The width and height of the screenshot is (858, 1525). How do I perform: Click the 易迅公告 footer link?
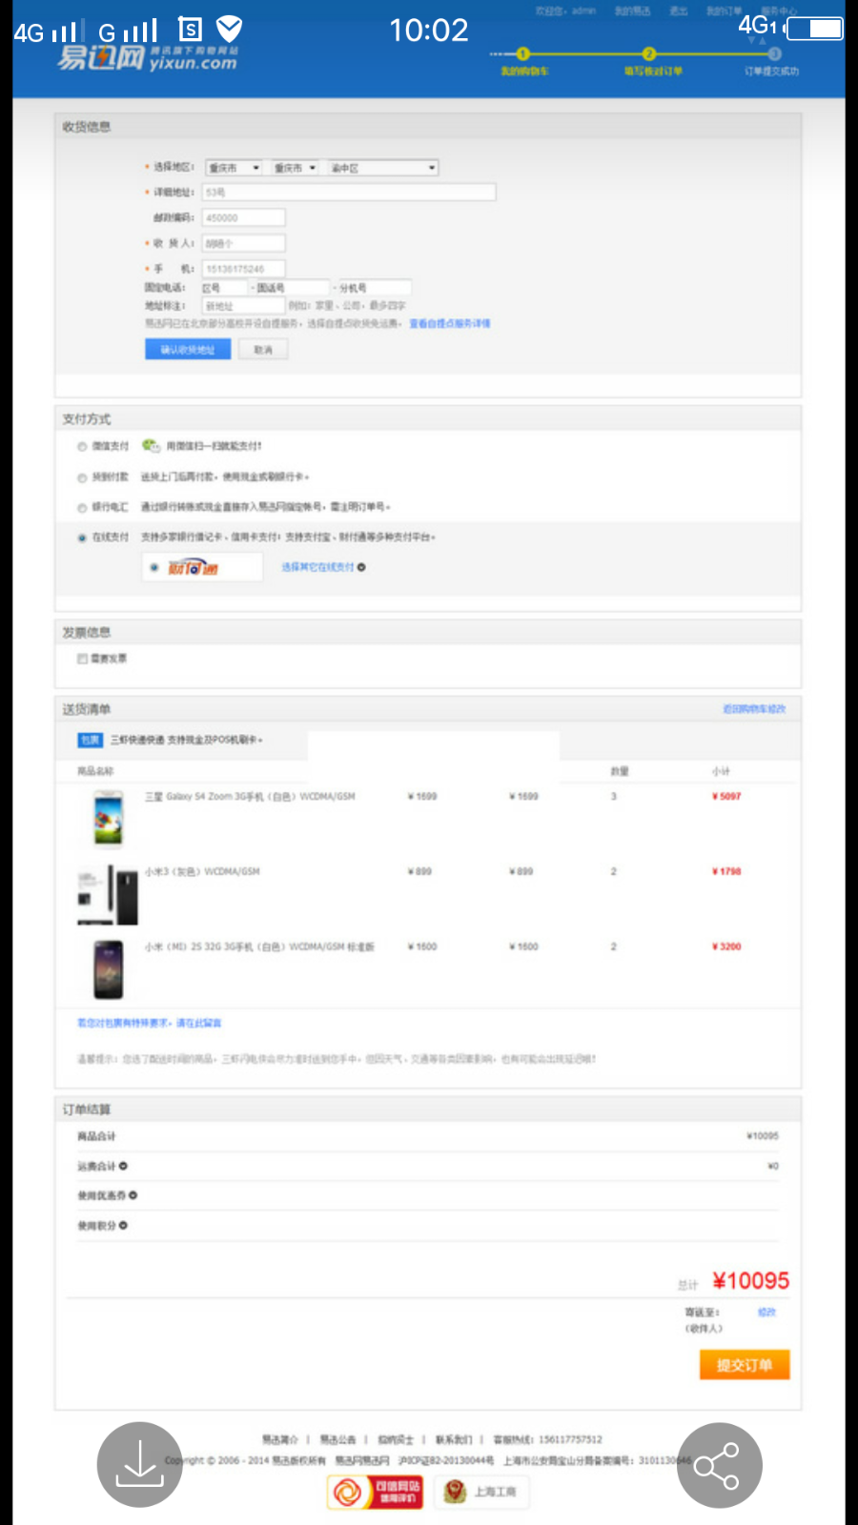click(337, 1439)
